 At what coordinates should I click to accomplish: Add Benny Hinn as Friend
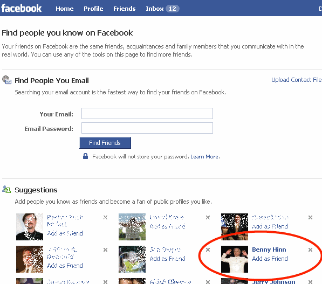pyautogui.click(x=270, y=259)
